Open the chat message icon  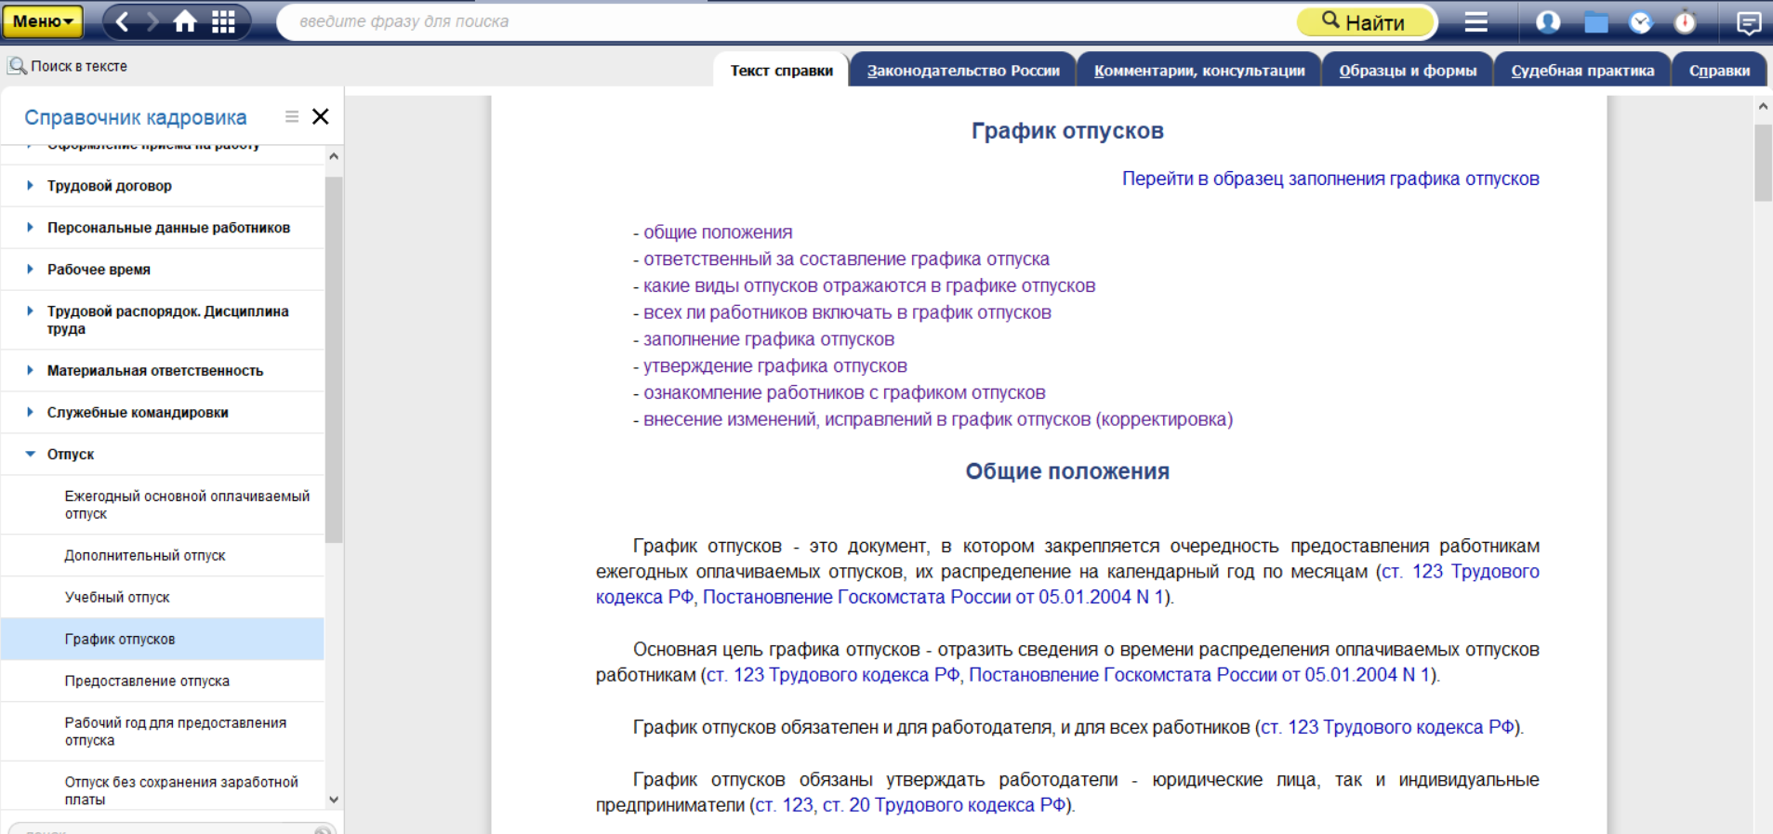[1748, 21]
